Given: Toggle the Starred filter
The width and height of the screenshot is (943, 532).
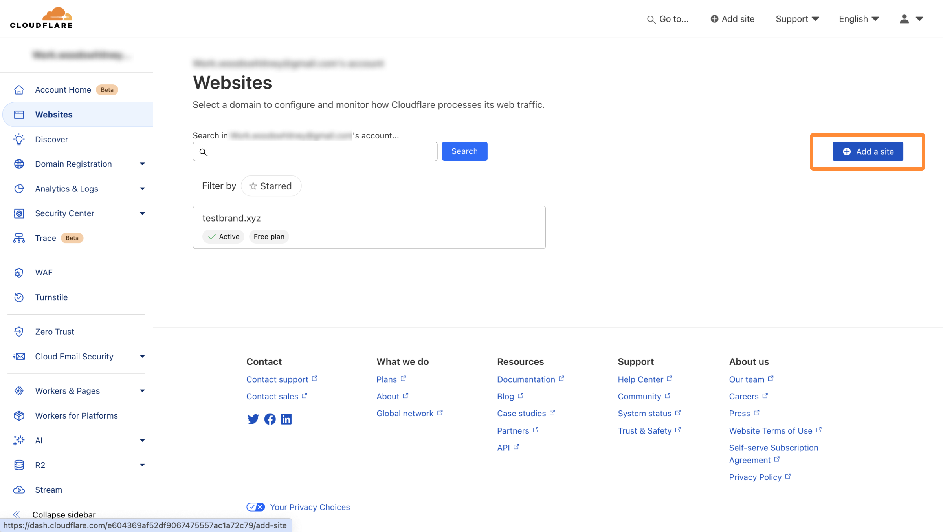Looking at the screenshot, I should 271,186.
